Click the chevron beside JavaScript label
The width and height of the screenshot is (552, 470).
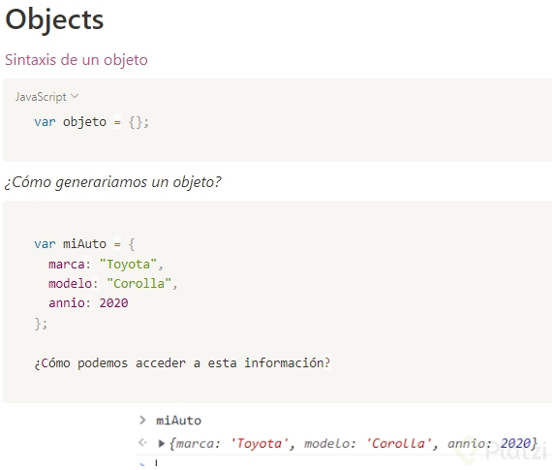[x=75, y=96]
